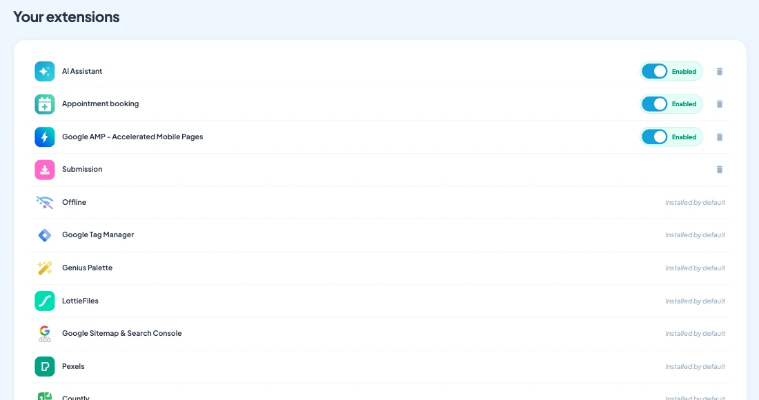This screenshot has width=759, height=400.
Task: Delete the AI Assistant extension
Action: pyautogui.click(x=719, y=72)
